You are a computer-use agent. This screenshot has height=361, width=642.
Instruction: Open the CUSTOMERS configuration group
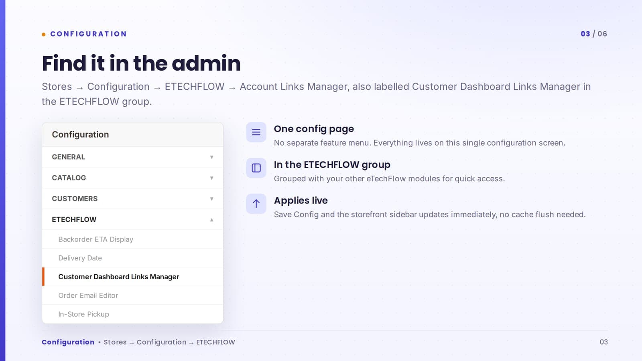click(132, 199)
